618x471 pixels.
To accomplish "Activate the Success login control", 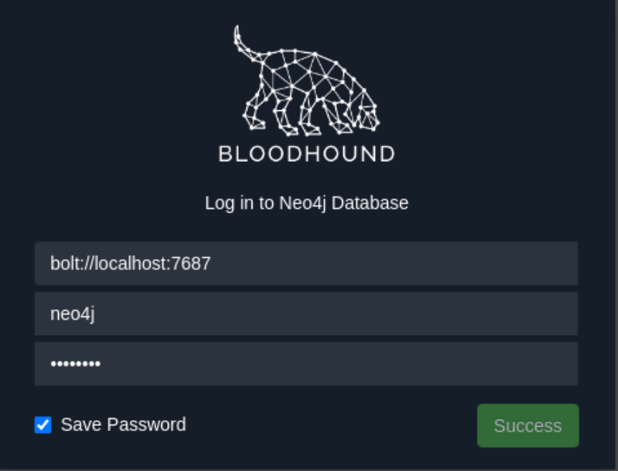I will (x=528, y=424).
